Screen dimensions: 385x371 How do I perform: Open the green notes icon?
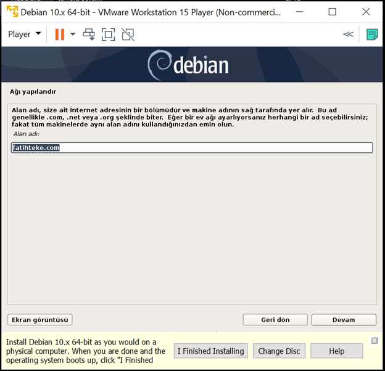point(372,35)
